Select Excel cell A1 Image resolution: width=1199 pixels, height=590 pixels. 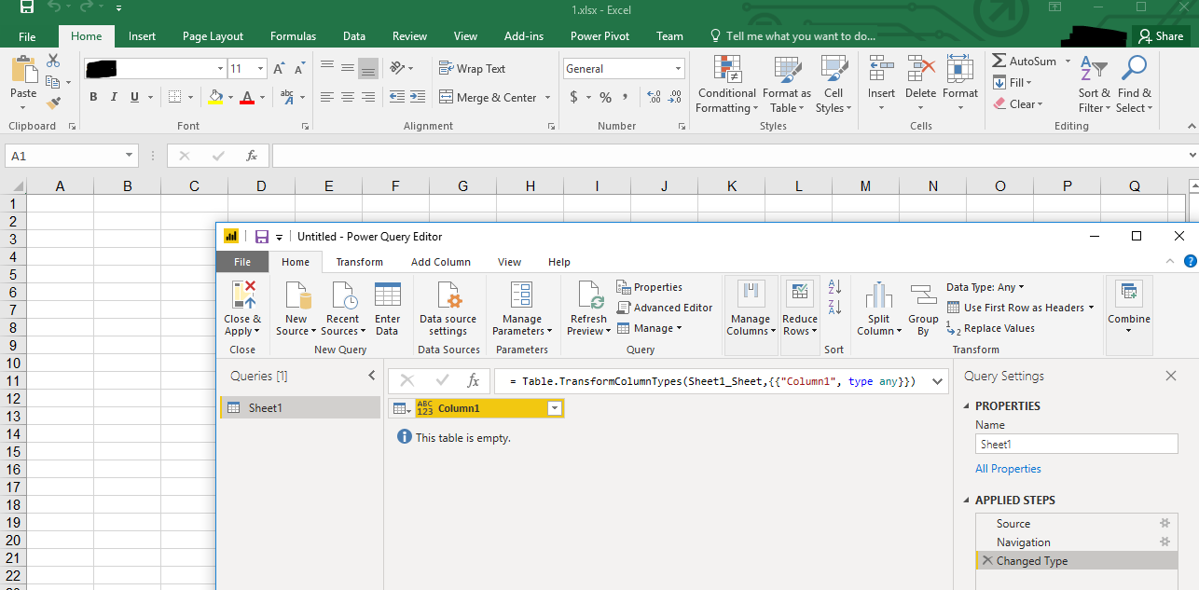[60, 203]
